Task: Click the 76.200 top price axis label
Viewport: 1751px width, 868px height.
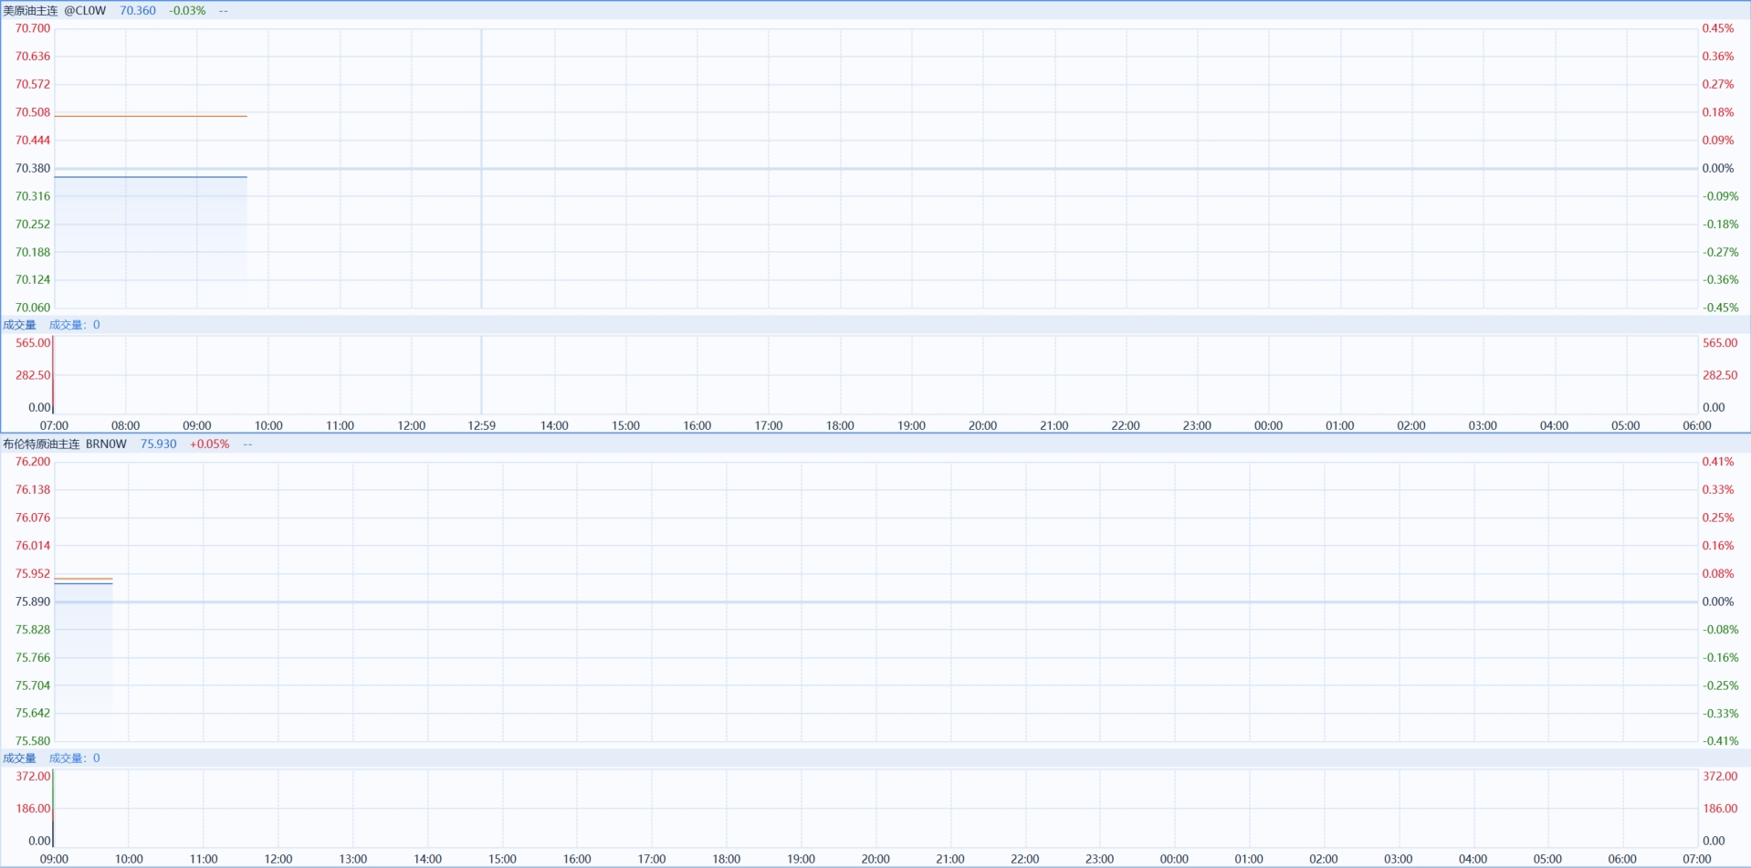Action: [x=33, y=462]
